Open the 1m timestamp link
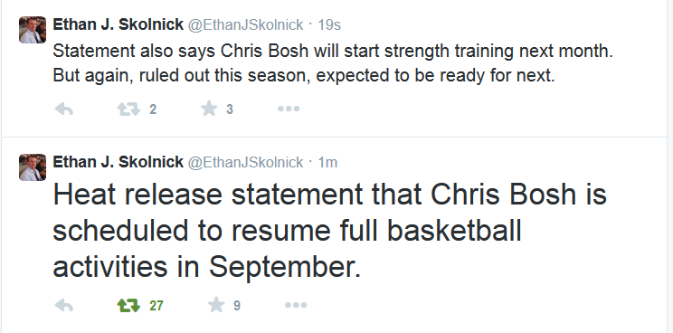This screenshot has height=333, width=673. point(327,162)
